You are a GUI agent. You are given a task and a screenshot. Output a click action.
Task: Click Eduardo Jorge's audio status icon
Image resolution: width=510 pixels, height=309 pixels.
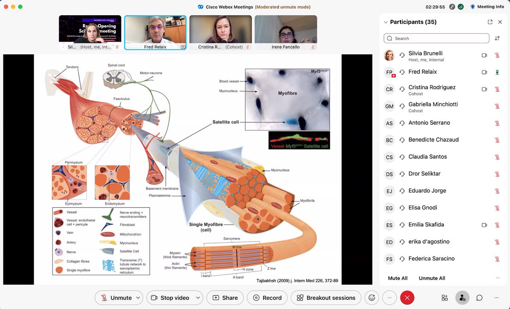click(402, 191)
